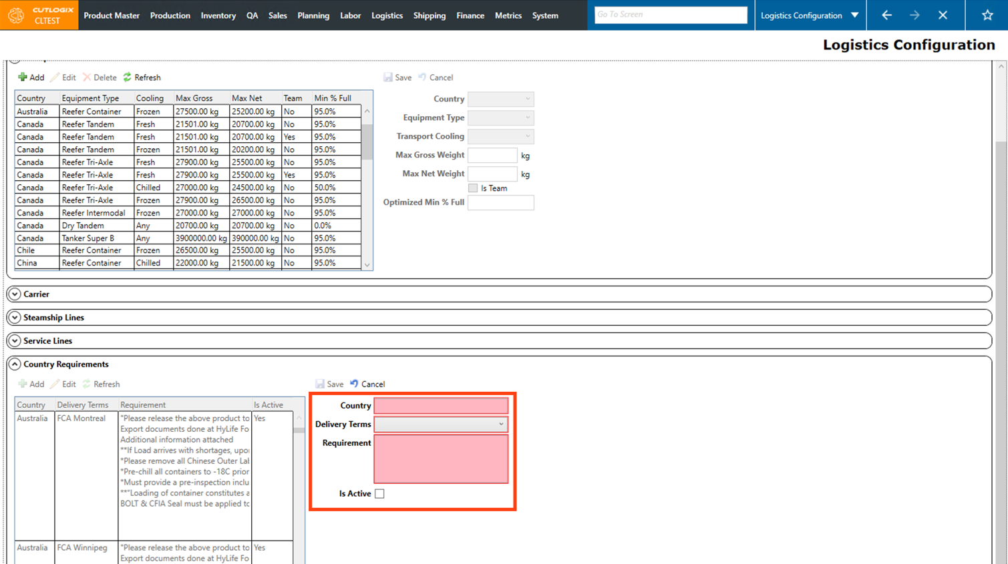
Task: Click Refresh icon above equipment table
Action: click(128, 77)
